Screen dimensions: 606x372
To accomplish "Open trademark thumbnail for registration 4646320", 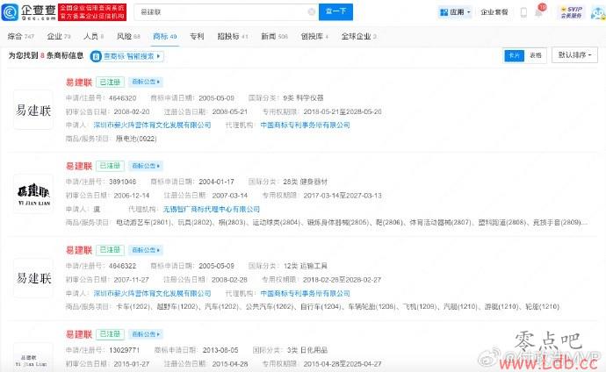I will (33, 110).
